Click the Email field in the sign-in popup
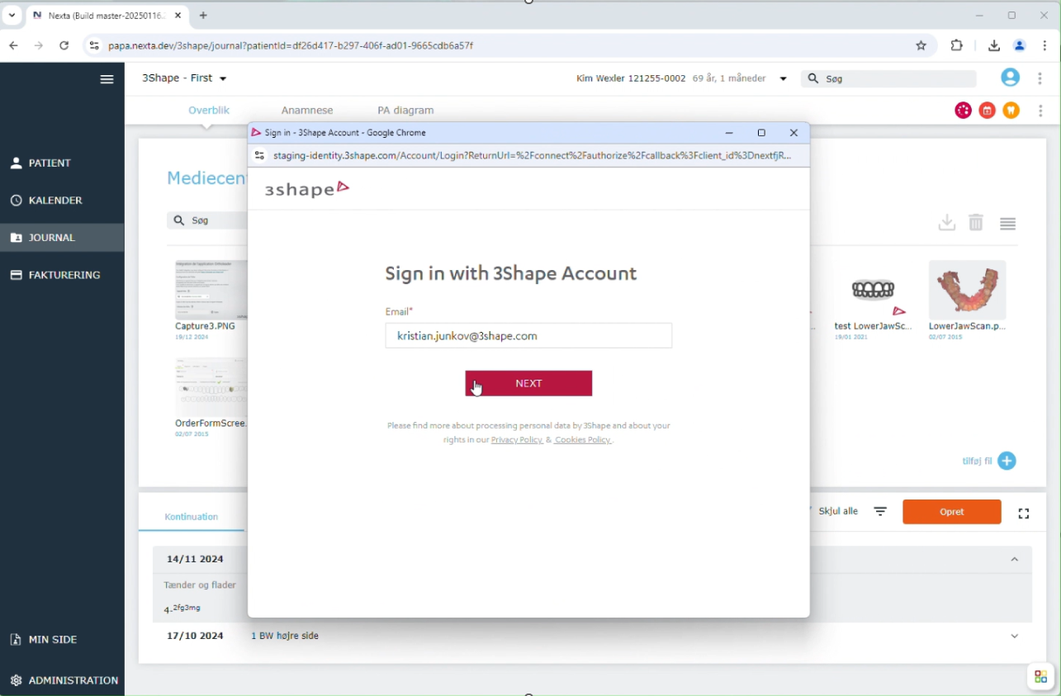Screen dimensions: 1061x696 (x=528, y=336)
